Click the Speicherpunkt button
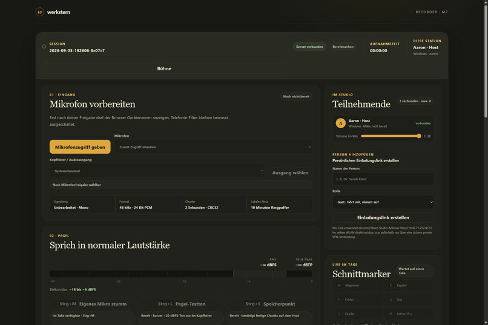The image size is (488, 325). click(x=270, y=304)
